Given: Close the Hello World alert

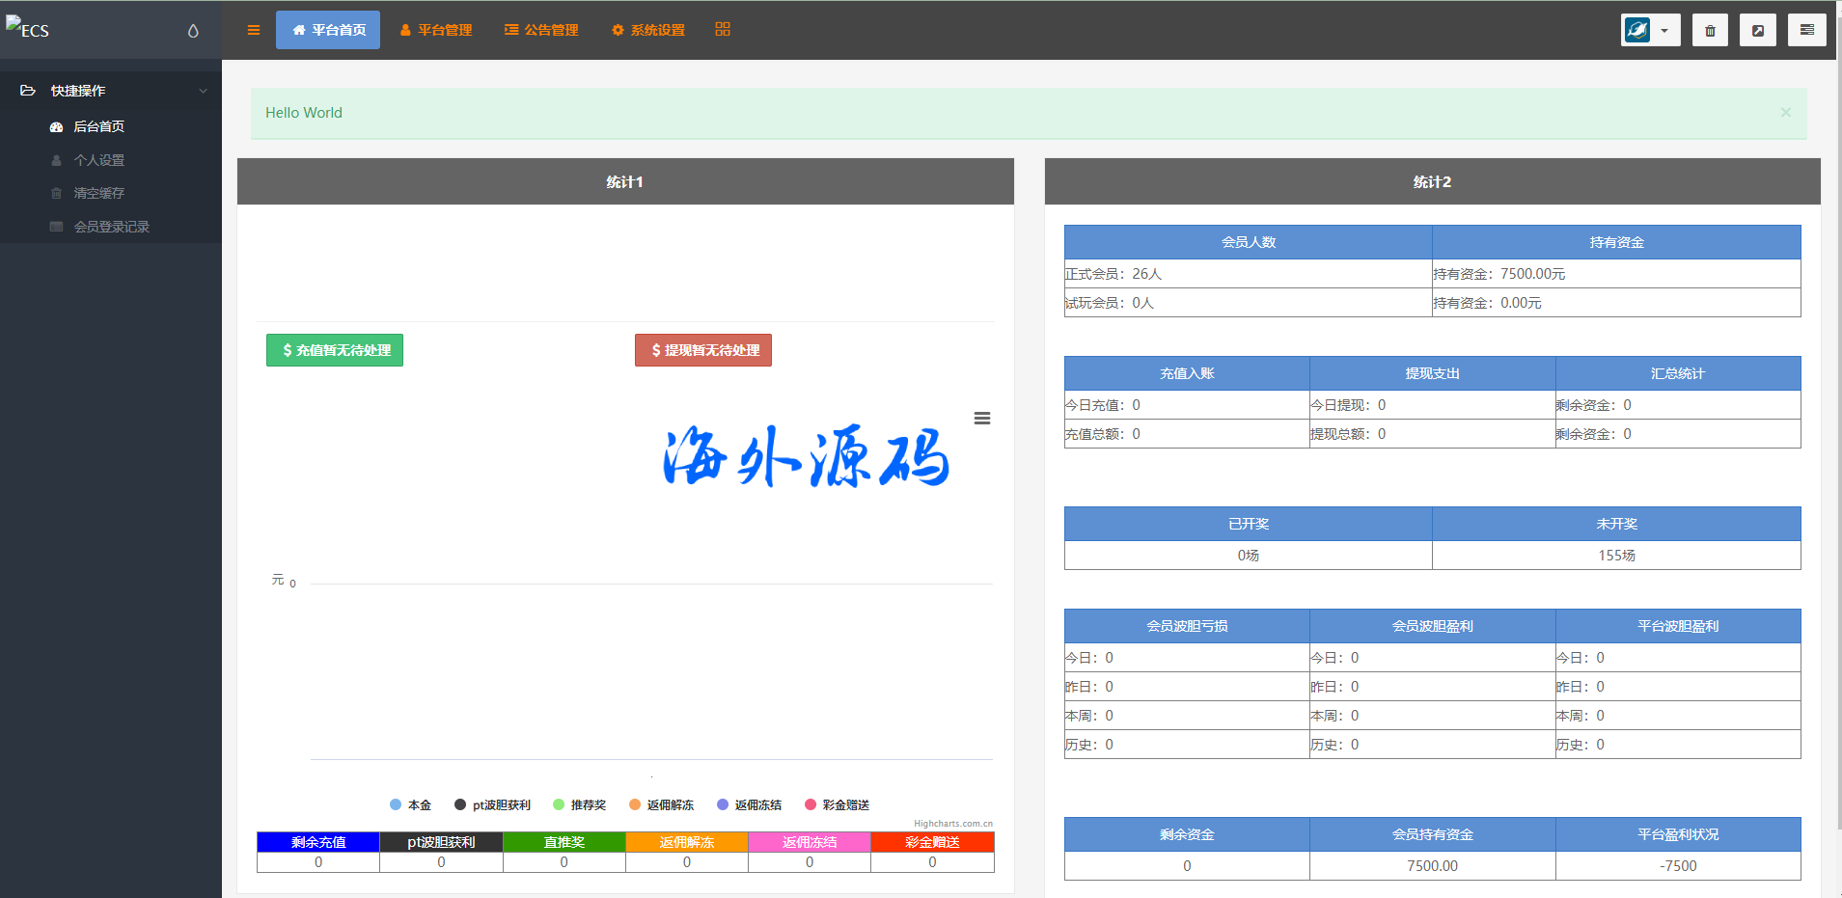Looking at the screenshot, I should [x=1785, y=113].
